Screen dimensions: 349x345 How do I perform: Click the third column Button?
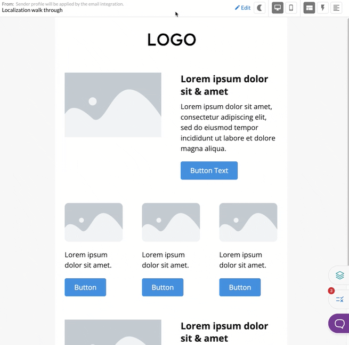tap(240, 287)
